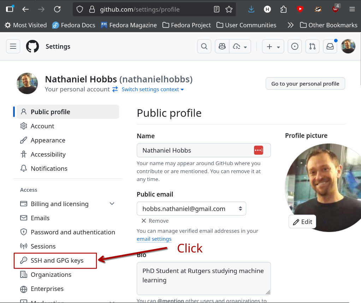Open the GitHub search icon
The width and height of the screenshot is (361, 303).
click(204, 46)
